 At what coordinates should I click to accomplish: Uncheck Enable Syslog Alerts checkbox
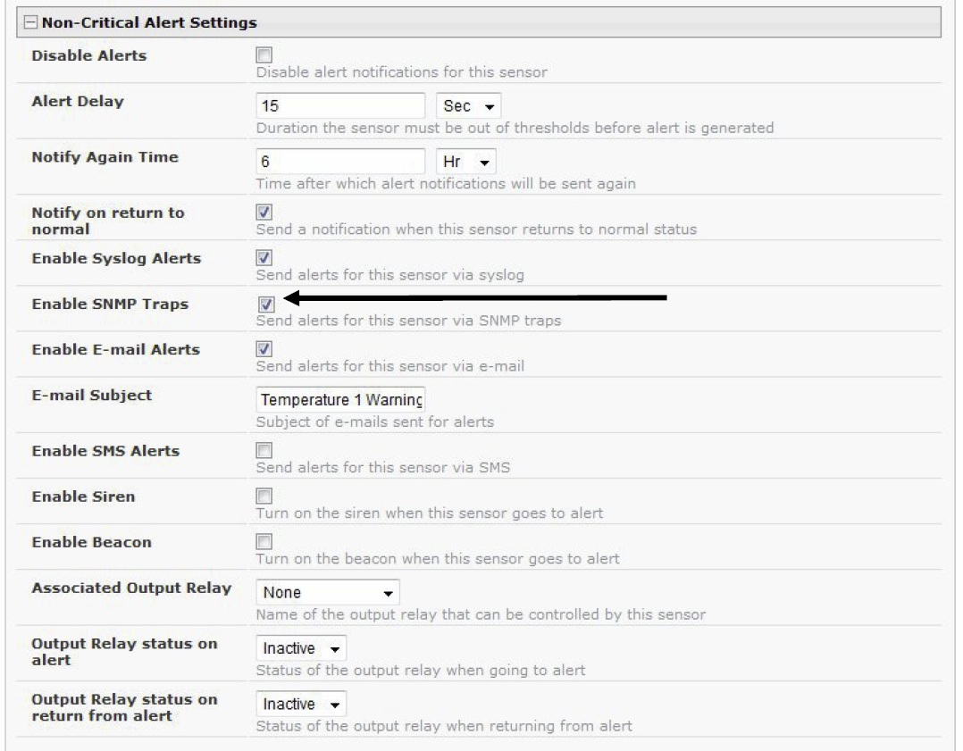264,257
